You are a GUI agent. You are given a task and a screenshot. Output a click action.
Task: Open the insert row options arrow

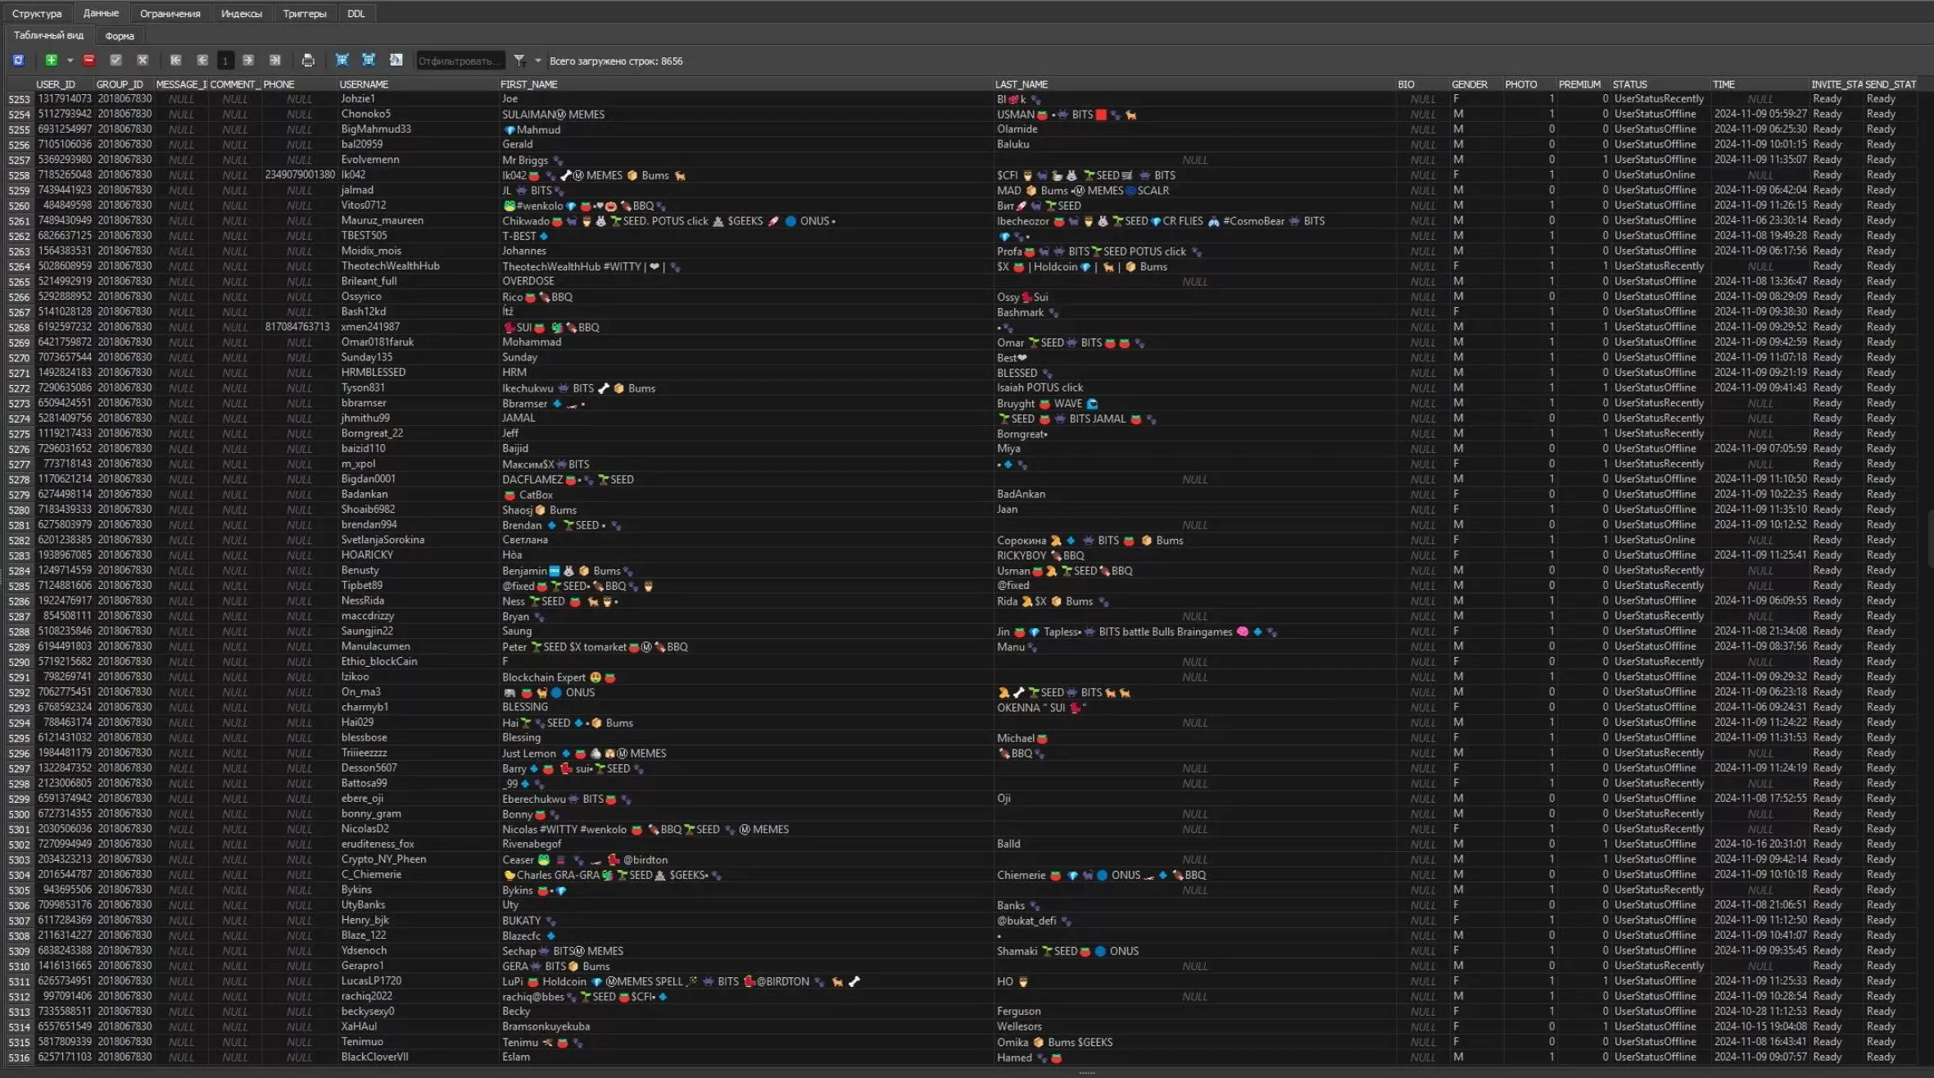tap(70, 60)
